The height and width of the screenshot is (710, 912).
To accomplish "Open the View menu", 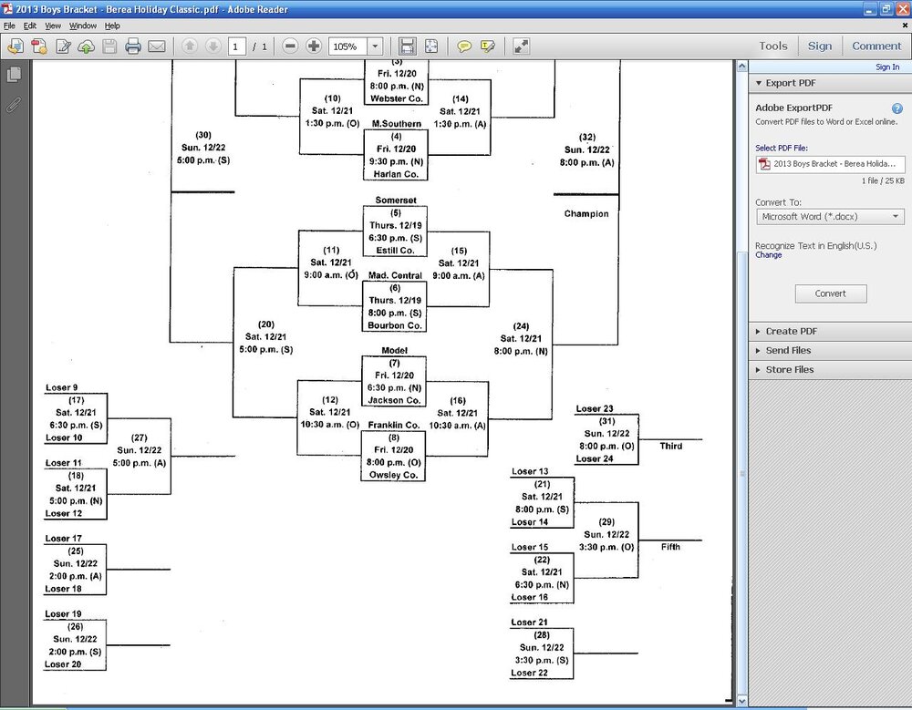I will pyautogui.click(x=53, y=26).
